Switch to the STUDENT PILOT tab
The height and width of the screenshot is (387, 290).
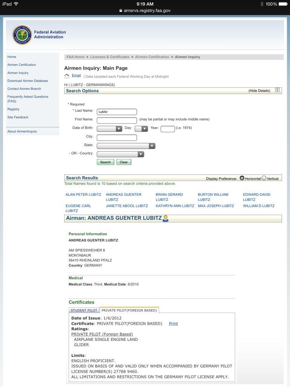(x=84, y=310)
